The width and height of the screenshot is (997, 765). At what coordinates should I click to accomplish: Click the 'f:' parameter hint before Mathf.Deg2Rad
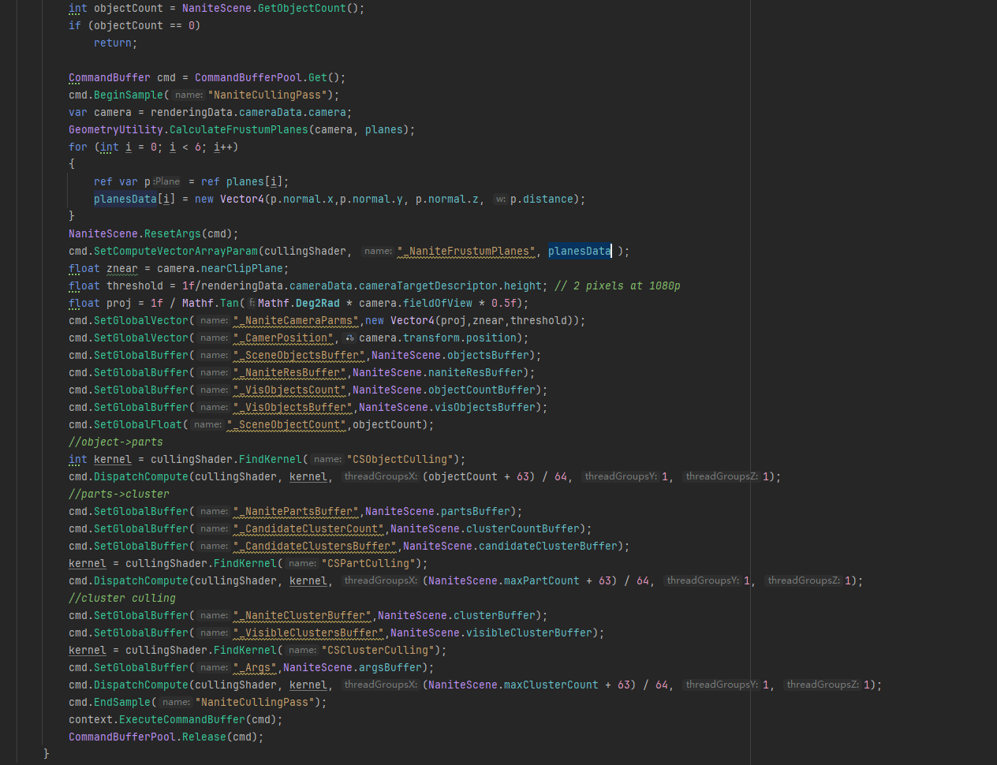click(x=251, y=304)
